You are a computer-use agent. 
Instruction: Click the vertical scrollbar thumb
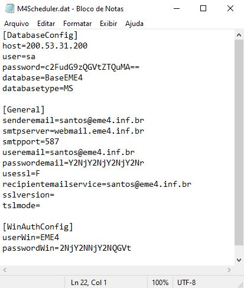(x=239, y=143)
